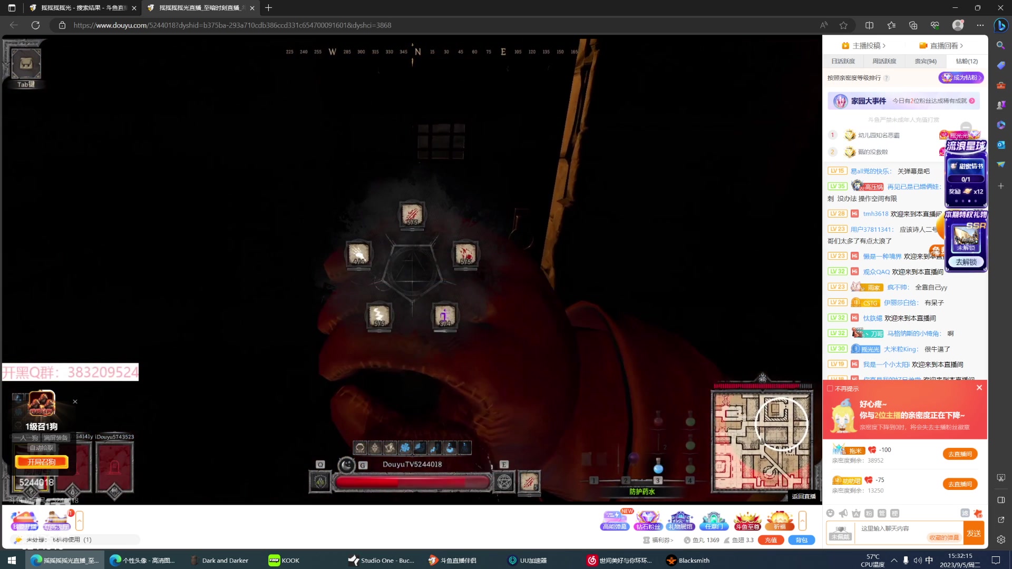Click 成为钻粉 button
The image size is (1012, 569).
961,77
